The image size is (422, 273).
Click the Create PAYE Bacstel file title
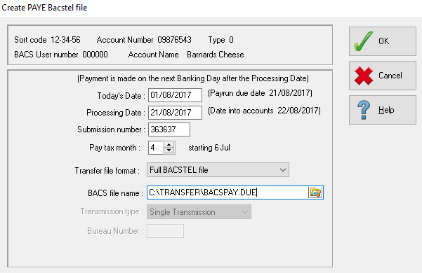[x=44, y=8]
